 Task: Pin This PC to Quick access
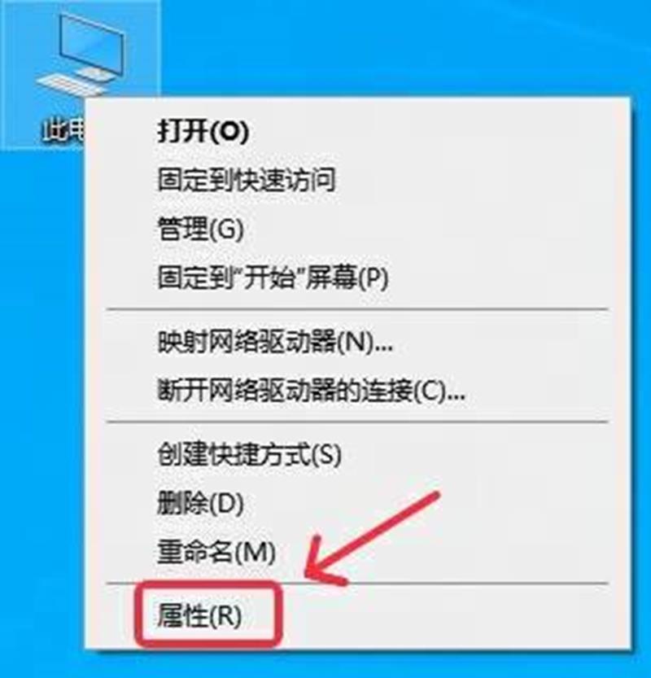point(247,179)
